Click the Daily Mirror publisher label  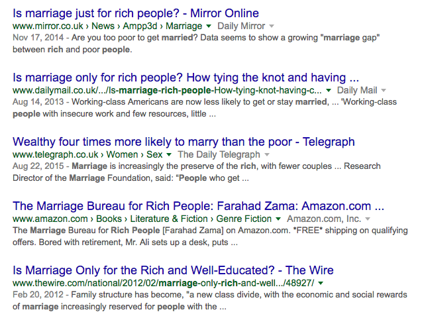coord(241,26)
